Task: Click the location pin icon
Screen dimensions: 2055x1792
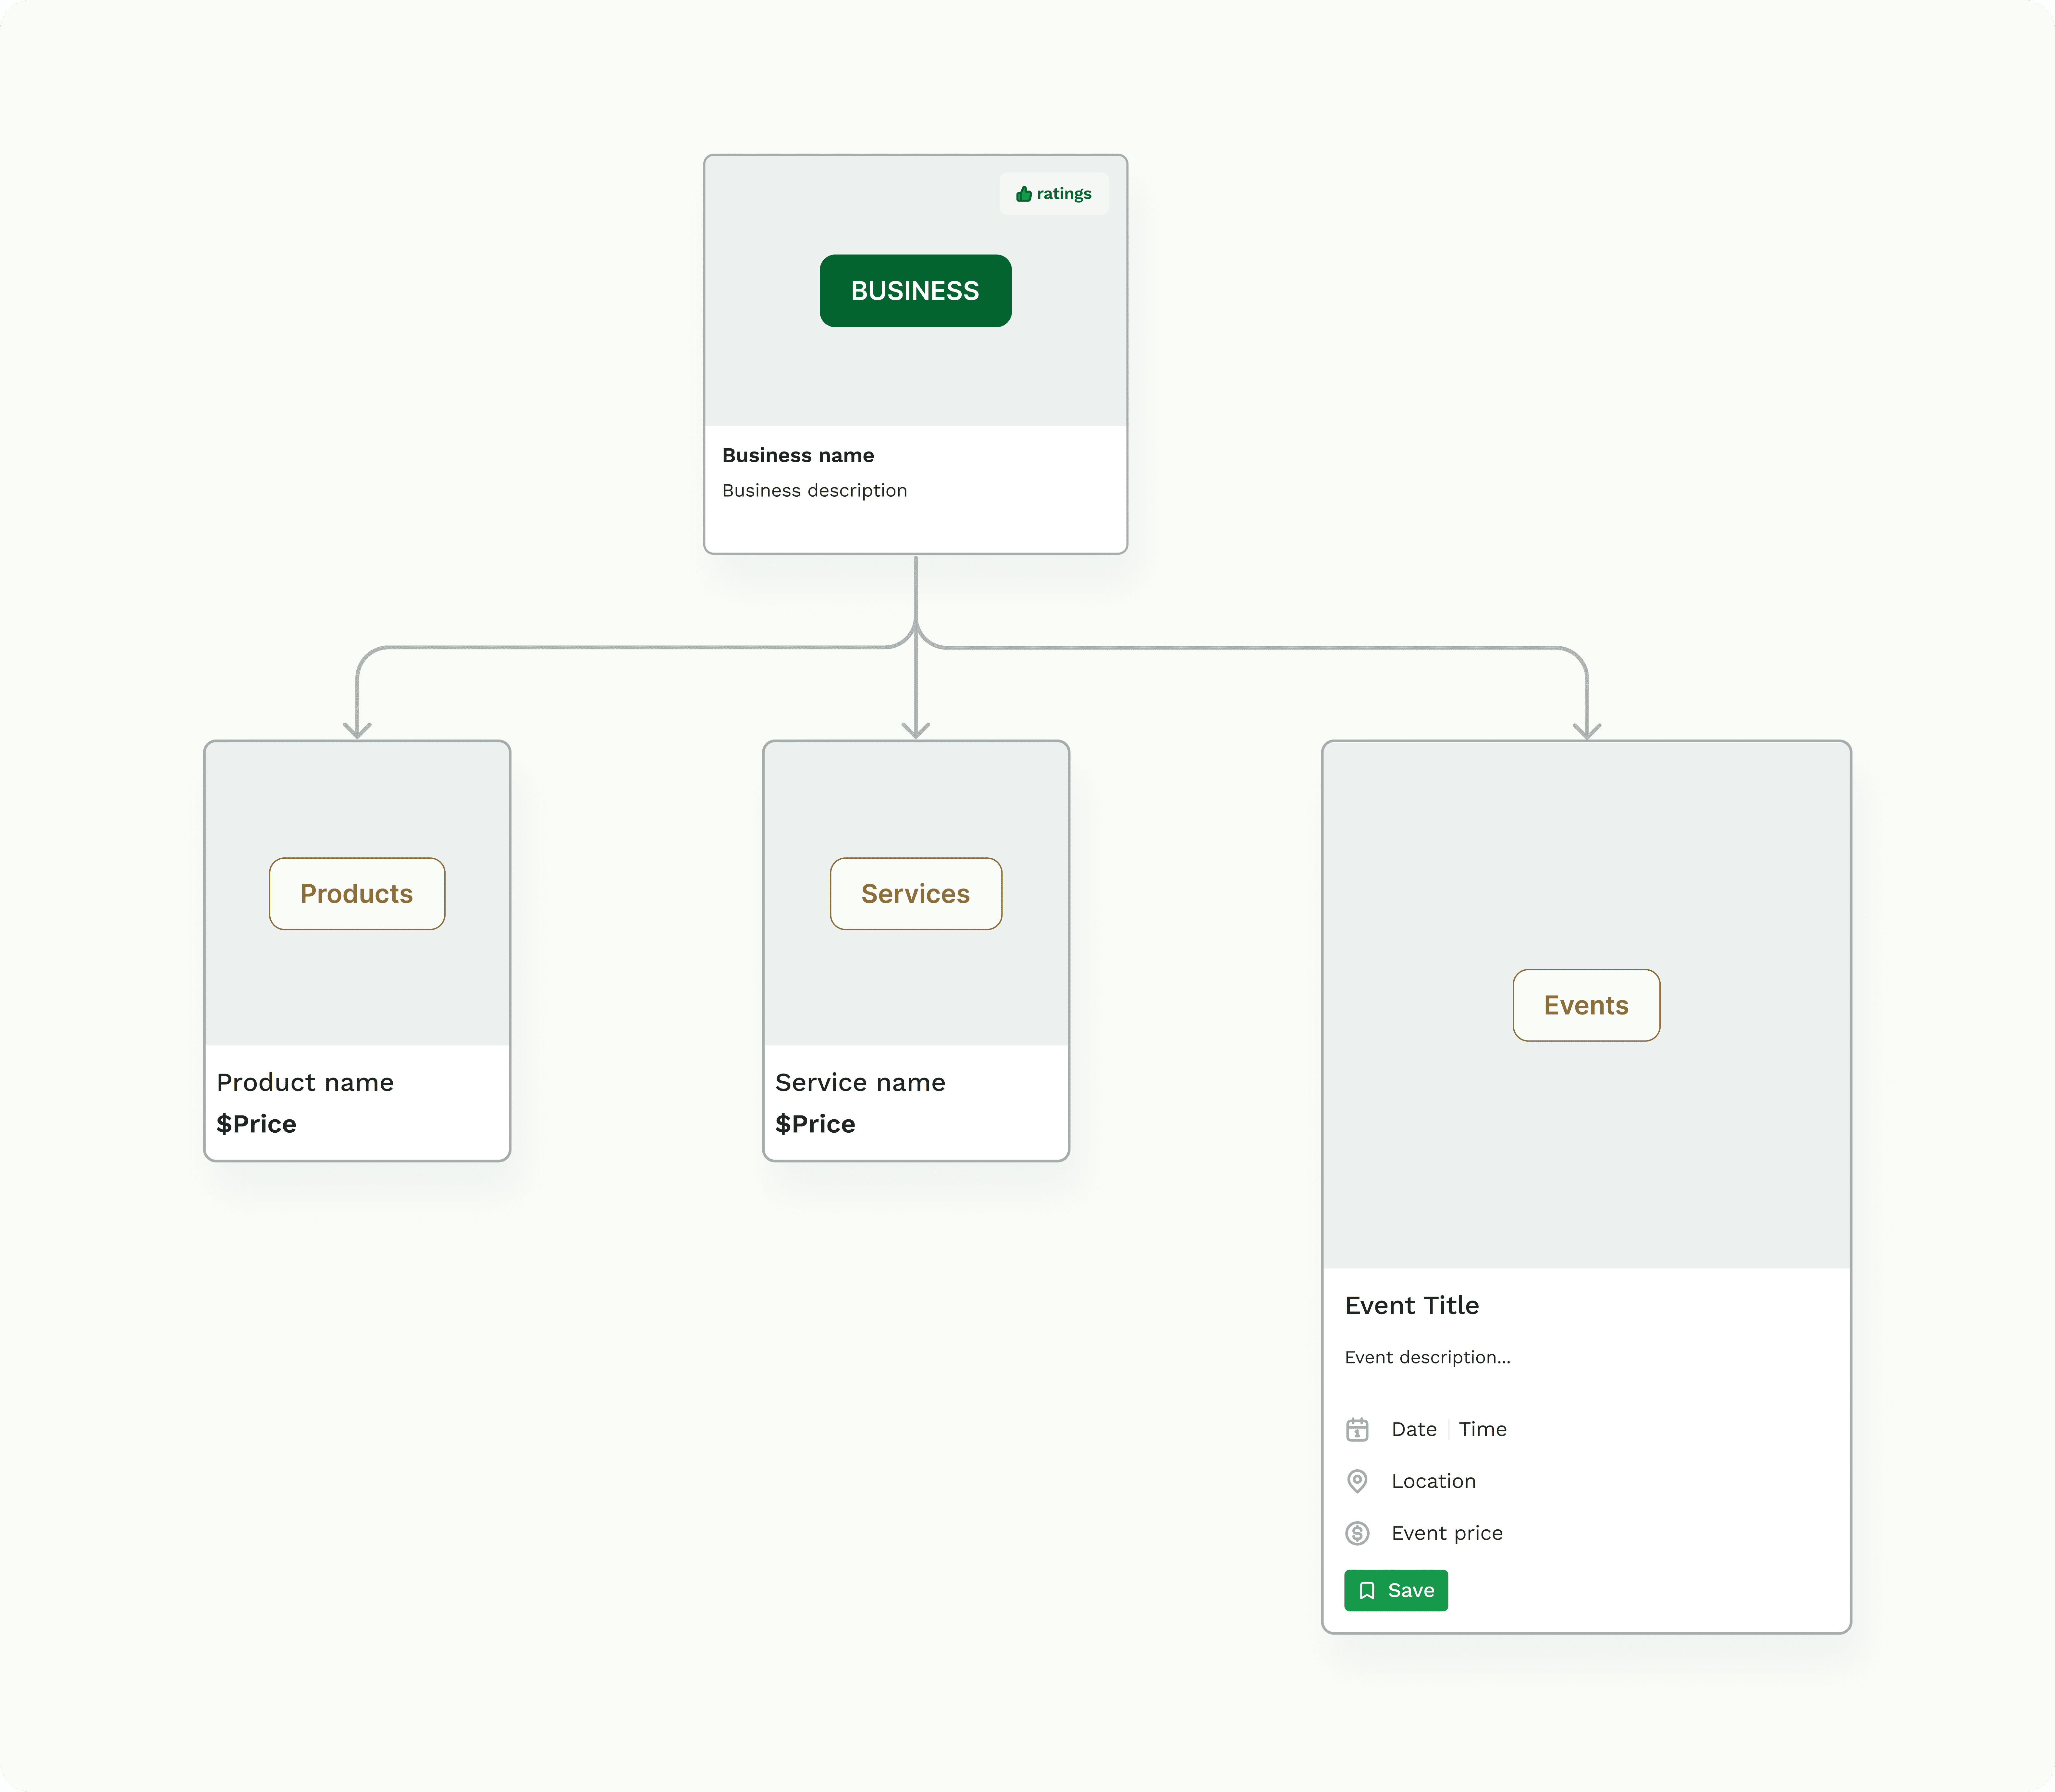Action: [x=1357, y=1481]
